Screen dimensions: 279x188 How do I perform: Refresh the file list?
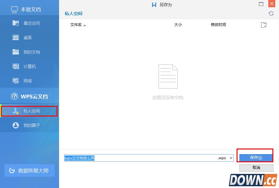tap(271, 13)
